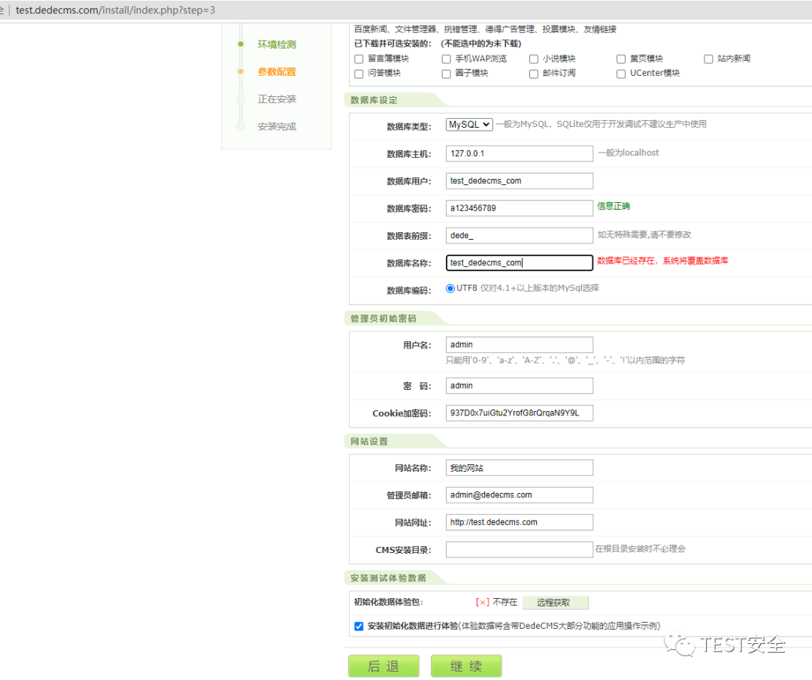Focus the 数据库名称 input field

coord(520,263)
